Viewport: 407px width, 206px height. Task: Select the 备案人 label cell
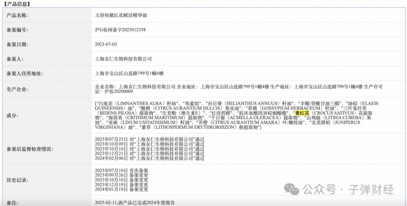click(x=47, y=59)
